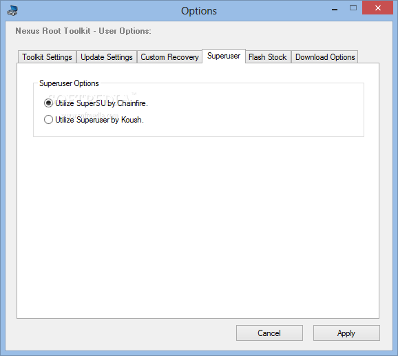398x356 pixels.
Task: Go to the Custom Recovery tab
Action: pos(169,57)
